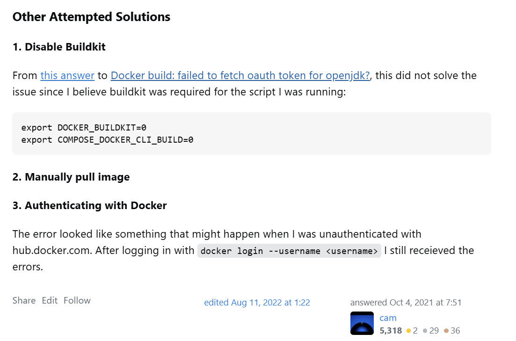
Task: Click the COMPOSE_DOCKER_CLI_BUILD=0 code line
Action: [x=107, y=139]
